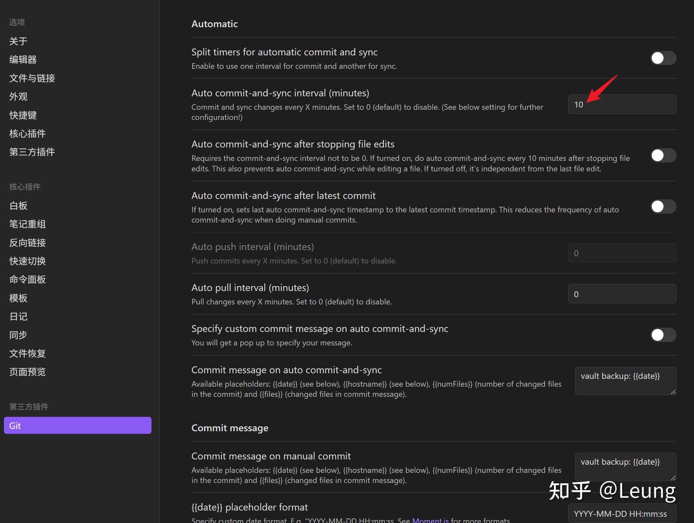Open 文件恢复 plugin settings
The height and width of the screenshot is (523, 694).
click(28, 354)
